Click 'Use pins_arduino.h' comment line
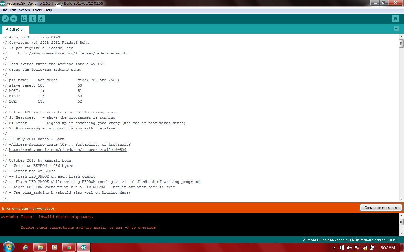 click(67, 192)
